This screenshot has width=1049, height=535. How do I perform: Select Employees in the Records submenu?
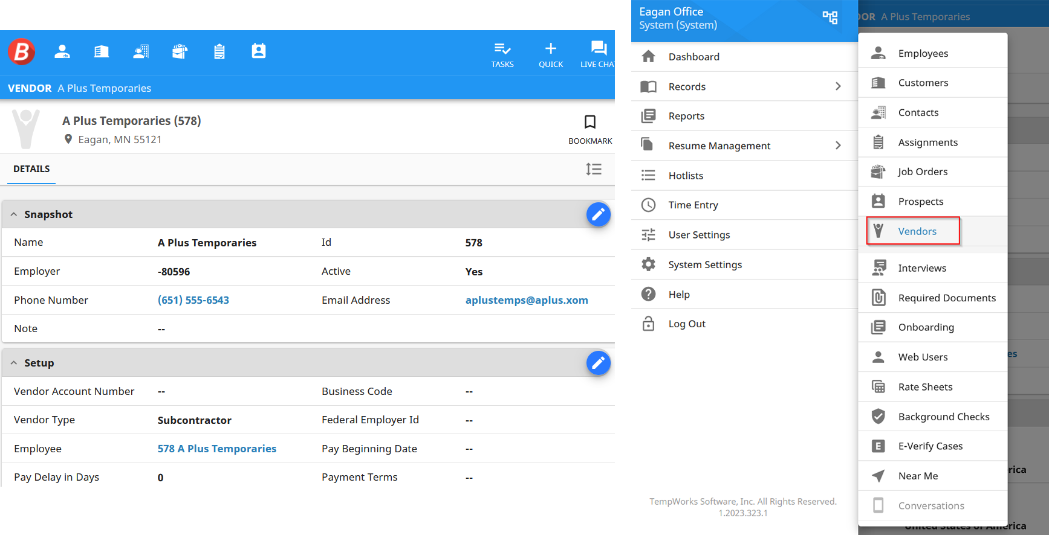point(933,53)
